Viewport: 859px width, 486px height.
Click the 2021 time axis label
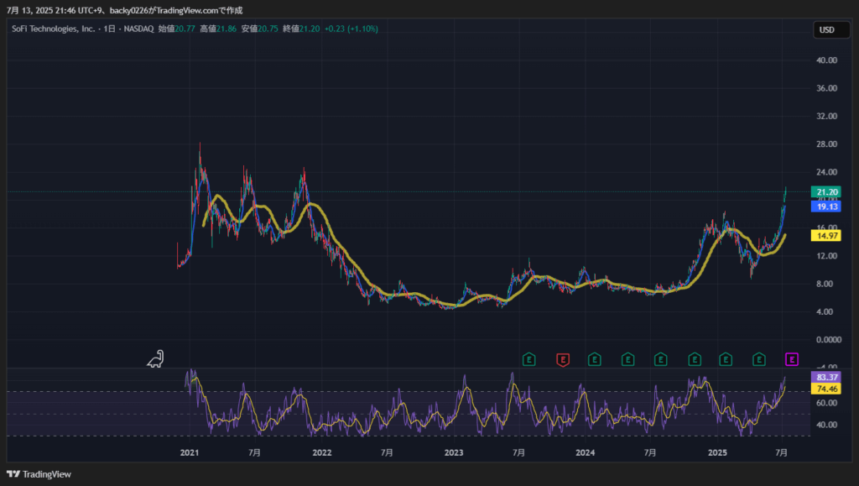click(190, 452)
